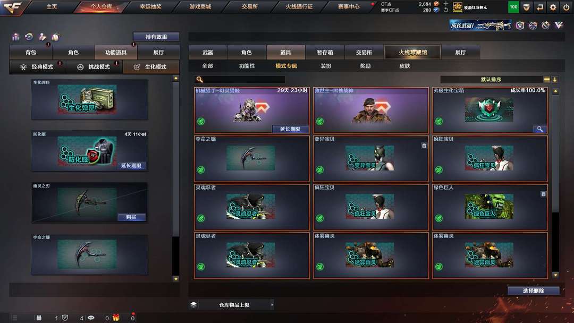This screenshot has width=574, height=323.
Task: Toggle equip mark on 夺命之镰 warehouse item
Action: coord(201,169)
